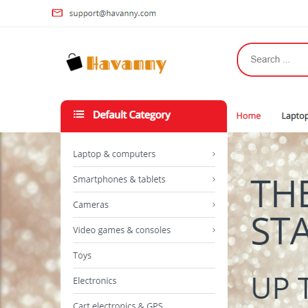308x308 pixels.
Task: Open the Home navigation tab
Action: 249,116
